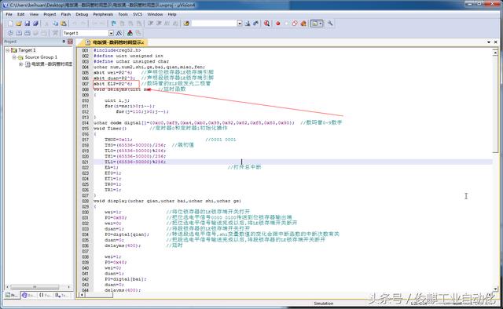Switch to the Templates tab at panel bottom
This screenshot has width=503, height=309.
(x=61, y=295)
